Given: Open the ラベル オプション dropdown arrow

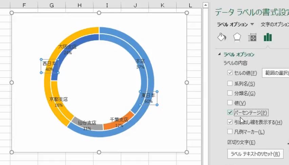Looking at the screenshot, I should click(252, 24).
